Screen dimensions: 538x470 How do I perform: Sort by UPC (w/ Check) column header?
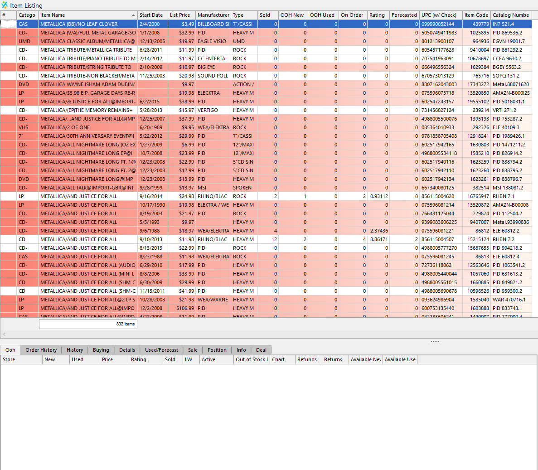pyautogui.click(x=441, y=15)
